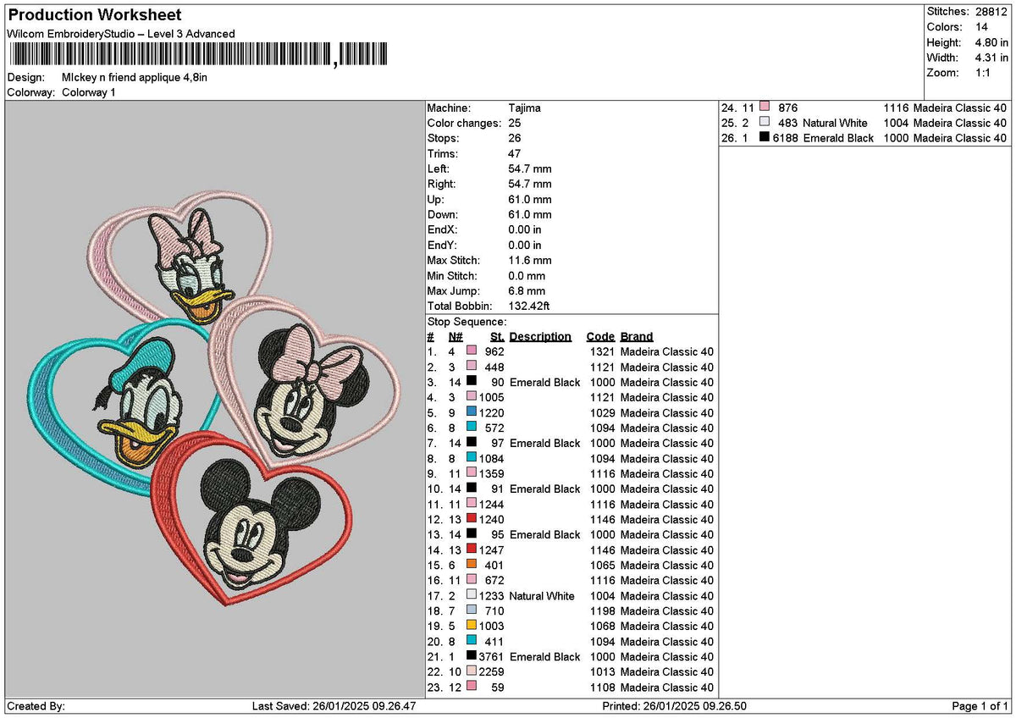Click the Colors value '14'
The image size is (1016, 718).
[980, 27]
